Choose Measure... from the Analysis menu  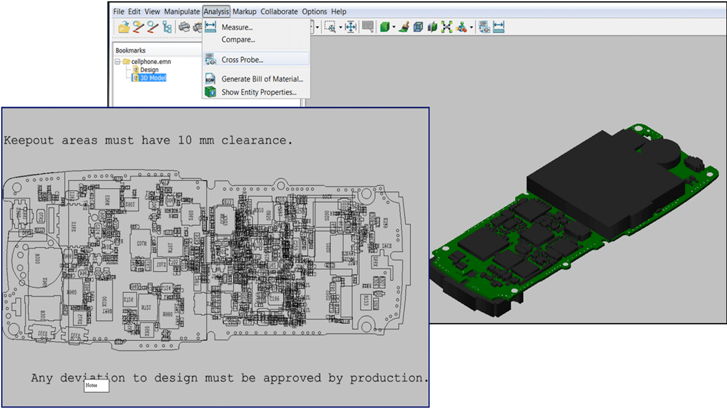pos(237,27)
